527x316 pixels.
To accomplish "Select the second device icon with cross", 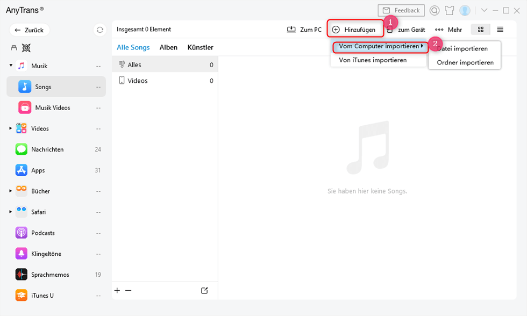I will click(26, 48).
